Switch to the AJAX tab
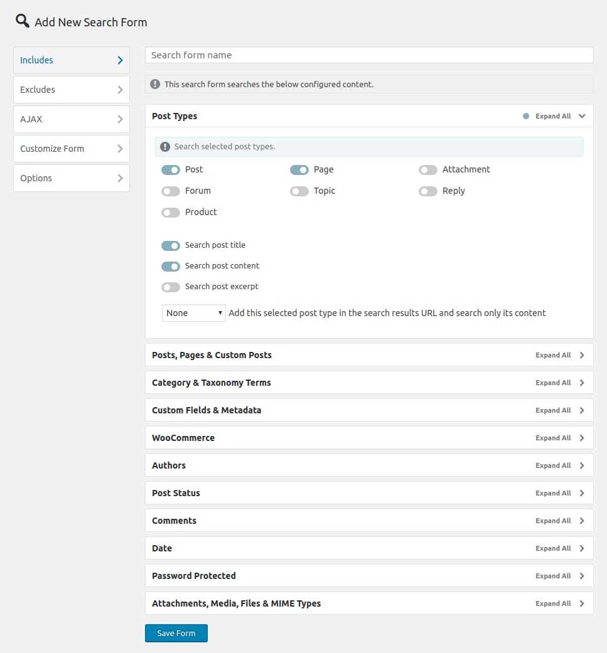The height and width of the screenshot is (653, 607). 71,119
